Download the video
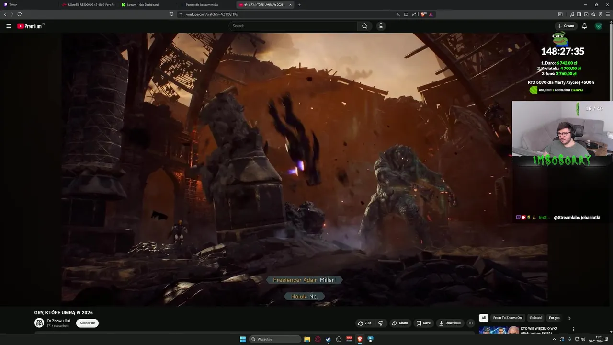Image resolution: width=613 pixels, height=345 pixels. [x=450, y=323]
